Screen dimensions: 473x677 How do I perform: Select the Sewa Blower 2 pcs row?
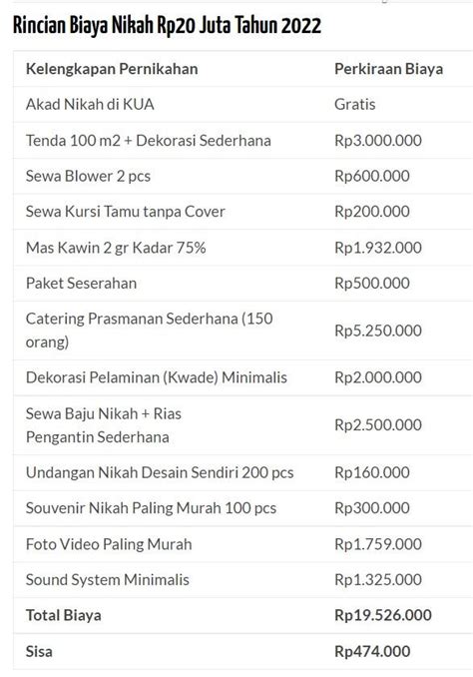[242, 176]
